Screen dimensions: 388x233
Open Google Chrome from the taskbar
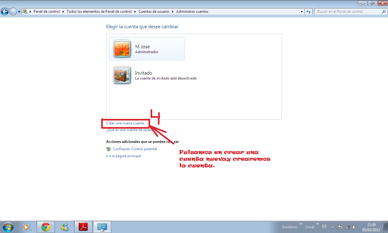46,227
